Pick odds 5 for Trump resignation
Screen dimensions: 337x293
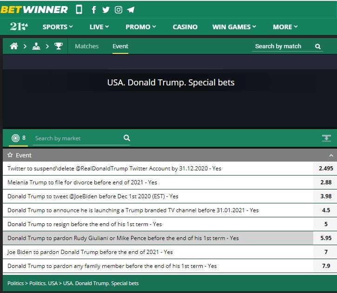[325, 224]
